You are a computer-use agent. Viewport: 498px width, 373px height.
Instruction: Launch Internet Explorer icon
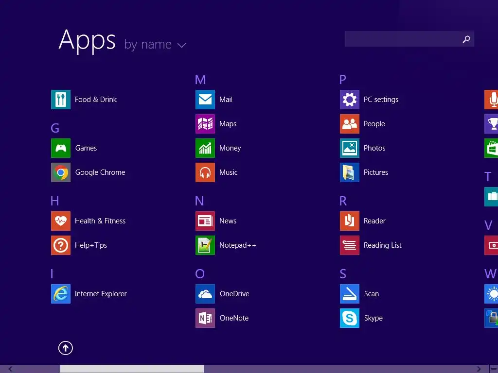[61, 294]
